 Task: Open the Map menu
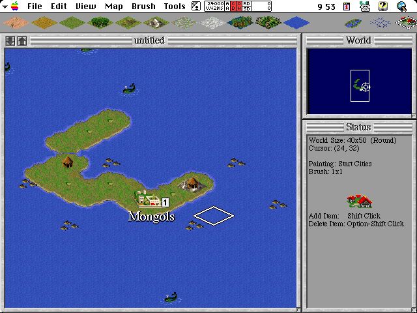[114, 6]
